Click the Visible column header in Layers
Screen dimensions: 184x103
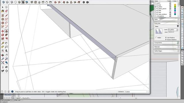[170, 1]
